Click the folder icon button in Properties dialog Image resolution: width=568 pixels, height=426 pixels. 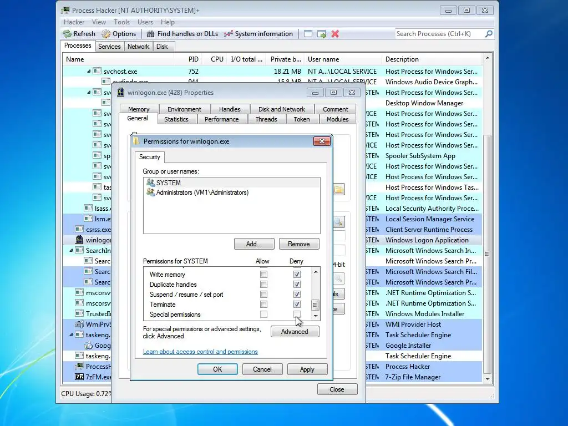click(x=338, y=189)
